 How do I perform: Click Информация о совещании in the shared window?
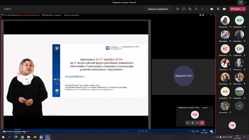pos(52,15)
